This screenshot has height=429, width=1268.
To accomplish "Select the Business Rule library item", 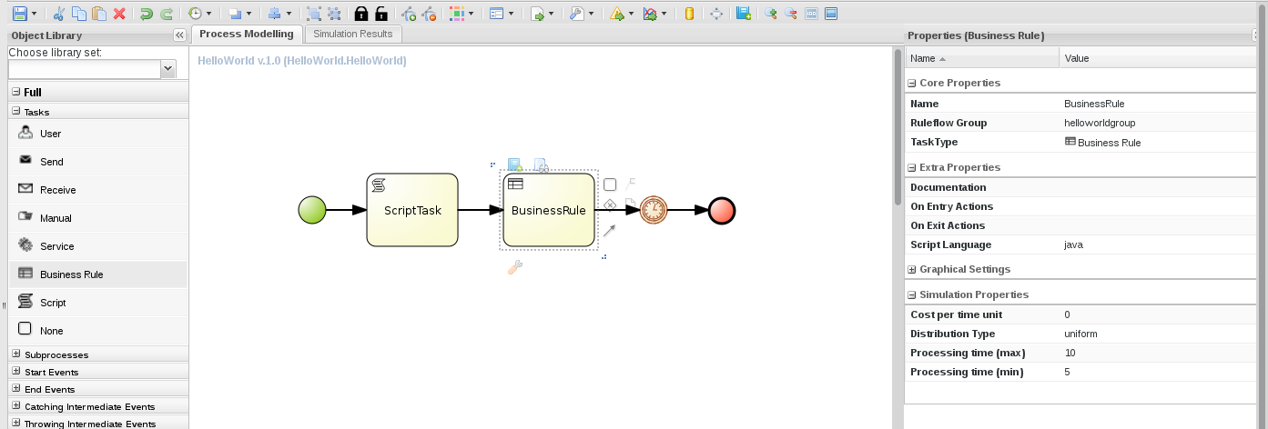I will 98,274.
